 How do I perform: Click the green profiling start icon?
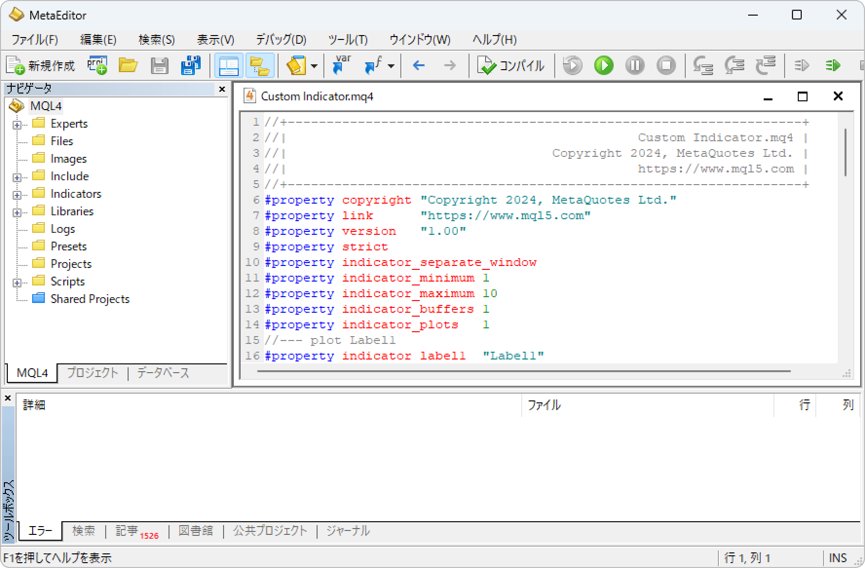click(x=833, y=65)
